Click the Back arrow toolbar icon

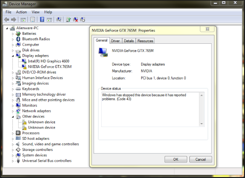coord(7,20)
